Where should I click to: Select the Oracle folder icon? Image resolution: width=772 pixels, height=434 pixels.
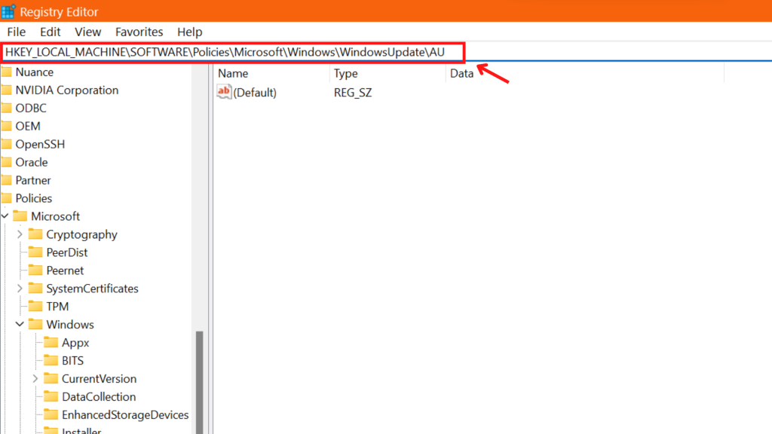coord(6,163)
